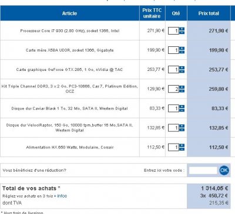The image size is (235, 214).
Task: Increase quantity of Caviar Black hard drive
Action: pos(182,107)
